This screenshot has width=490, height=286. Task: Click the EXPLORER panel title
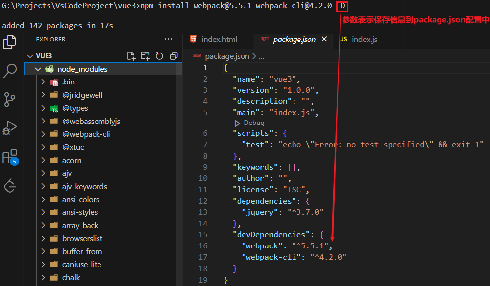[x=50, y=40]
